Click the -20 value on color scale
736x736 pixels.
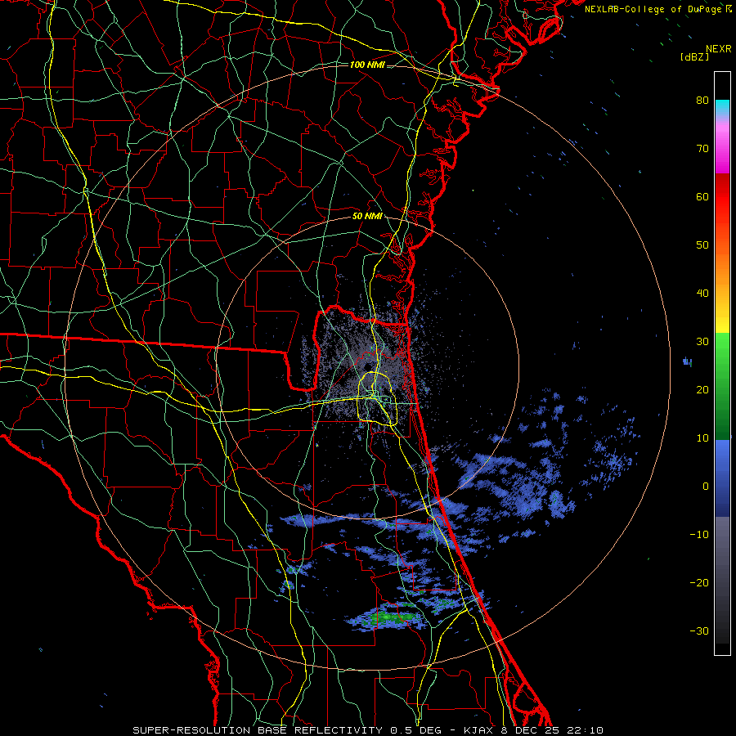[699, 583]
